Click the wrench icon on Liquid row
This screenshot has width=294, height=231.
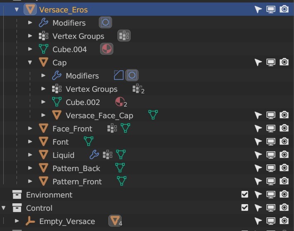point(94,155)
